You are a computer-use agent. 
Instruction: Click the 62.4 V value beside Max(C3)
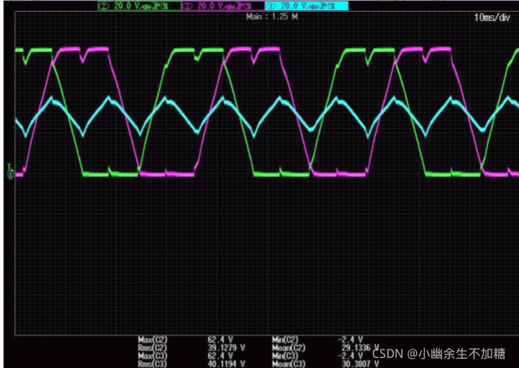(220, 355)
